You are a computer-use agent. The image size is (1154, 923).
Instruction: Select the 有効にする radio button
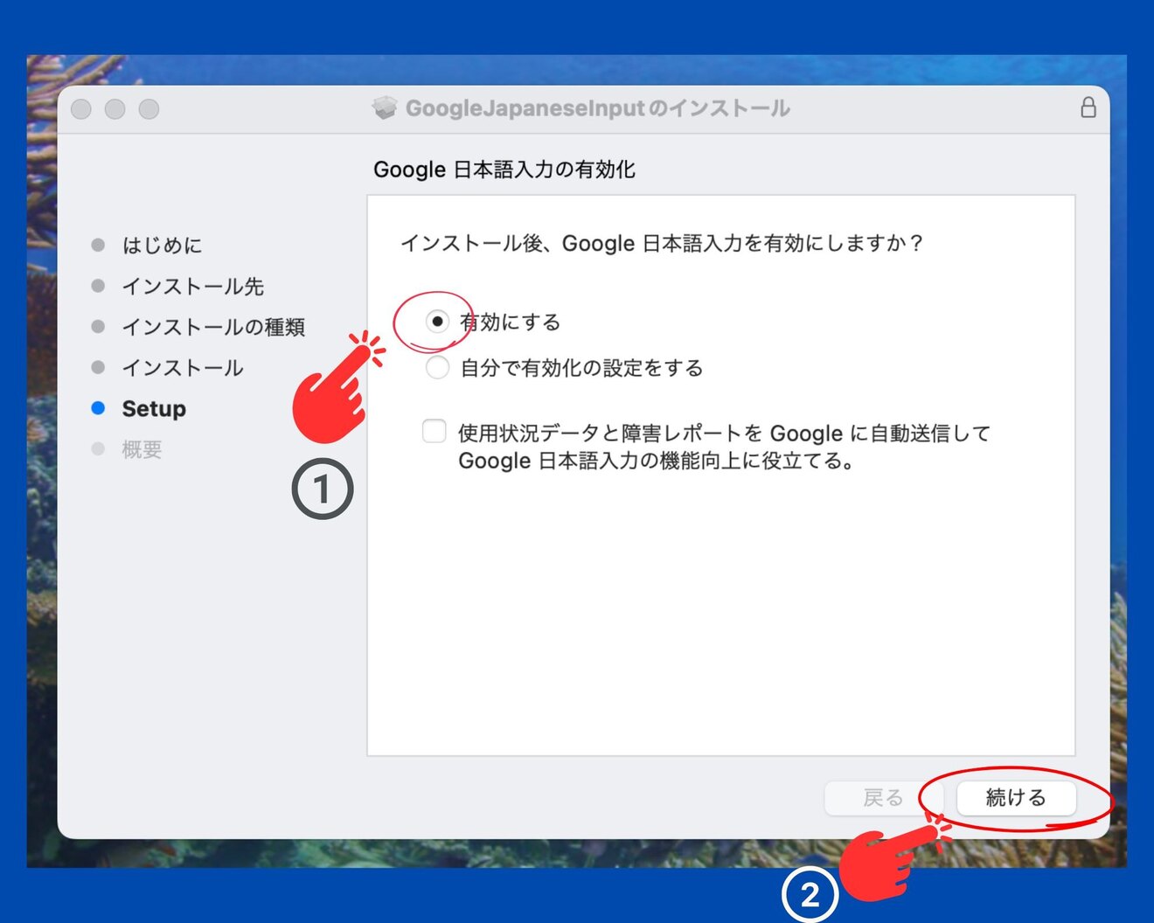pyautogui.click(x=437, y=322)
